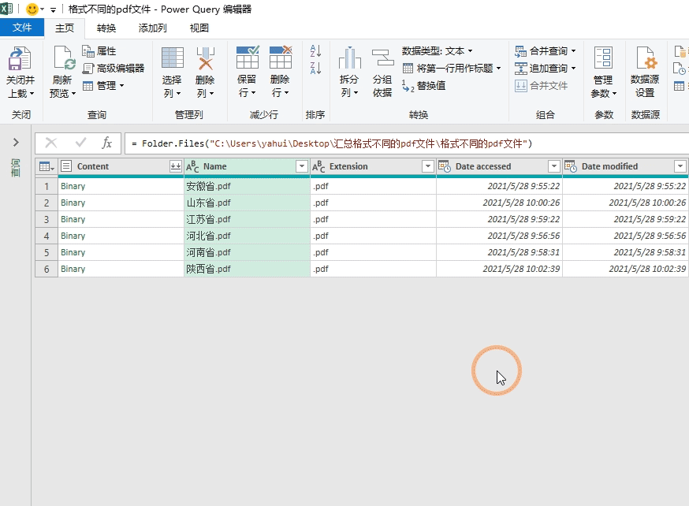
Task: Click the Manage Parameters (管理参数) icon
Action: [603, 58]
